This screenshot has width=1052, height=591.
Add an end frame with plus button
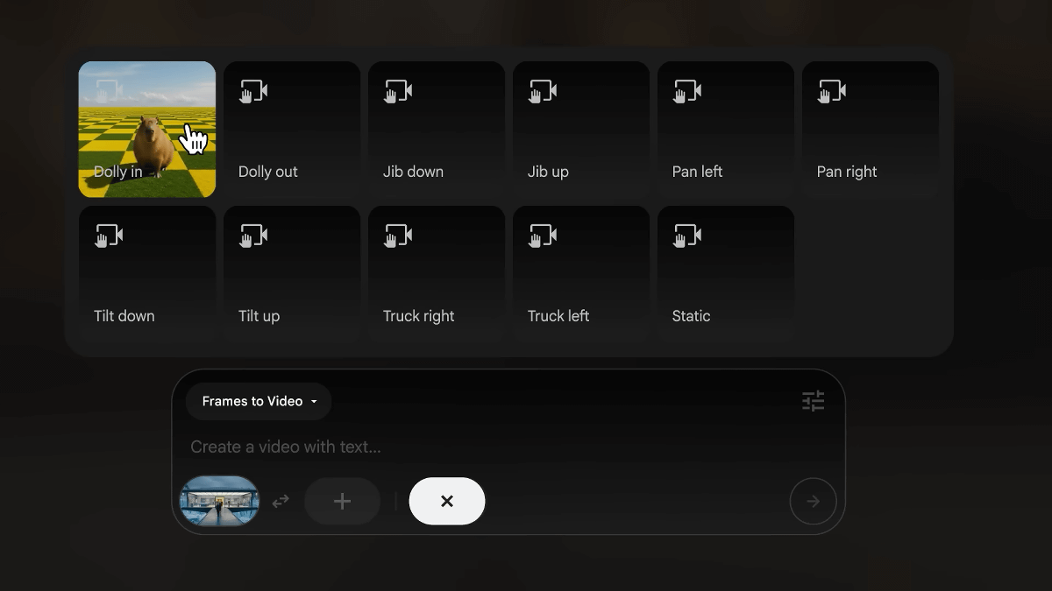click(x=342, y=501)
